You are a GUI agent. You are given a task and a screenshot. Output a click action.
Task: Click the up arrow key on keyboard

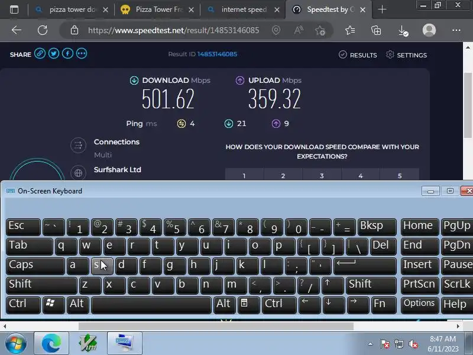pyautogui.click(x=332, y=285)
